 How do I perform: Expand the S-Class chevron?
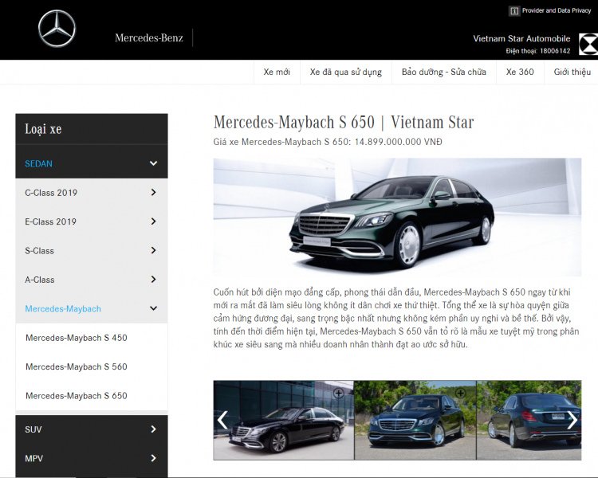[153, 250]
